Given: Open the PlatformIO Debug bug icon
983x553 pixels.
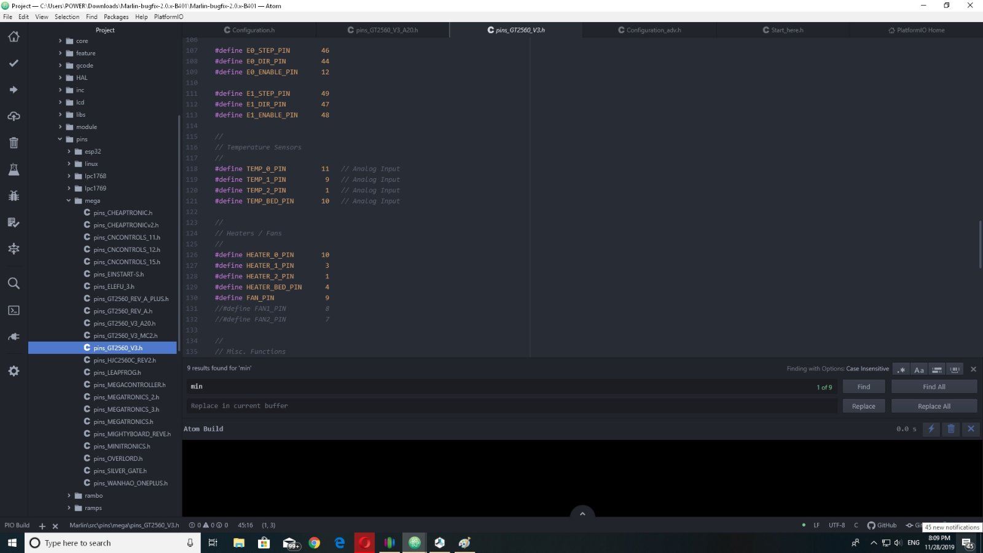Looking at the screenshot, I should (14, 196).
